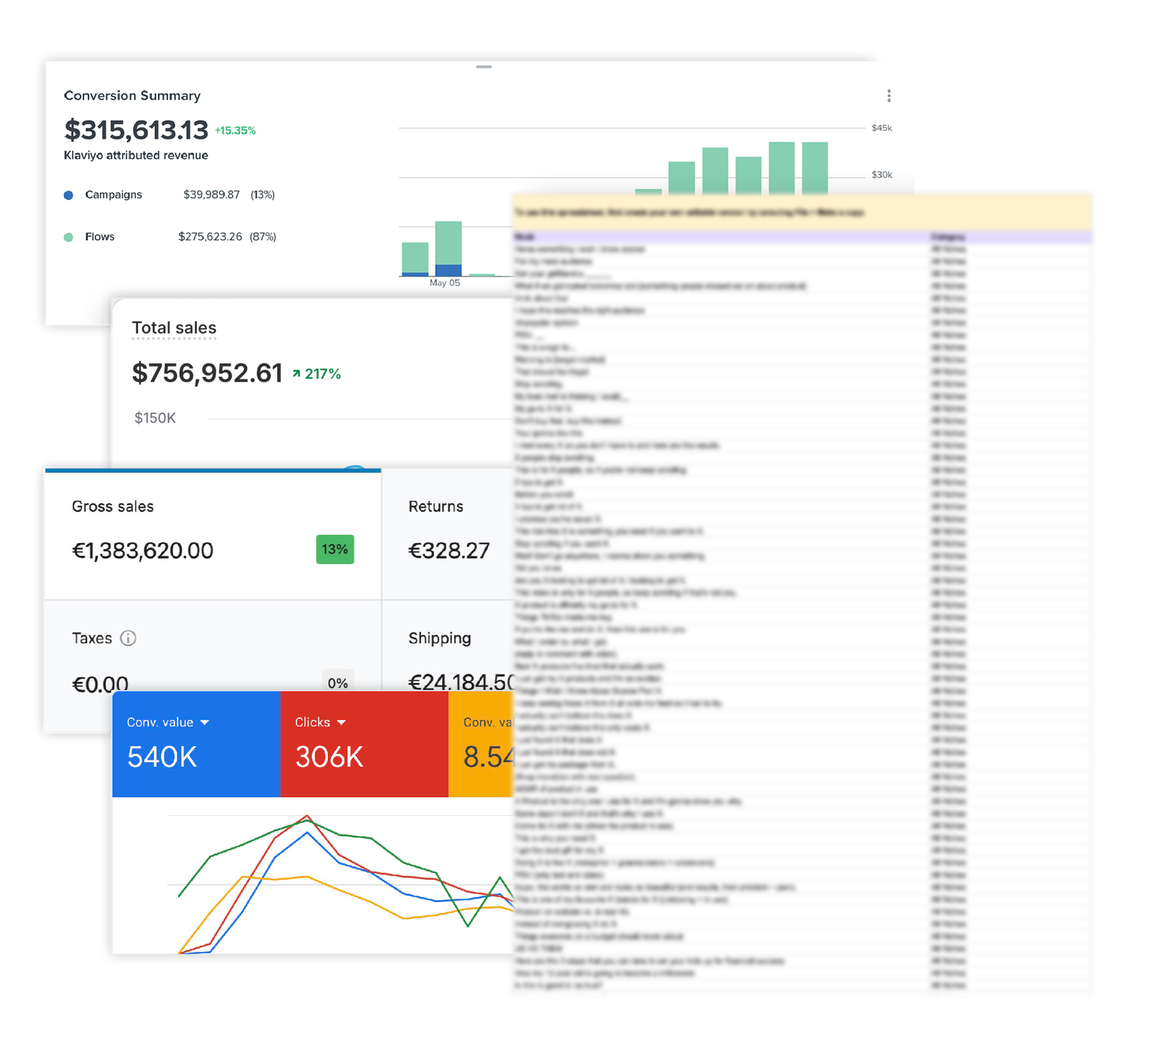Image resolution: width=1150 pixels, height=1056 pixels.
Task: Click the info icon next to Taxes
Action: pos(128,638)
